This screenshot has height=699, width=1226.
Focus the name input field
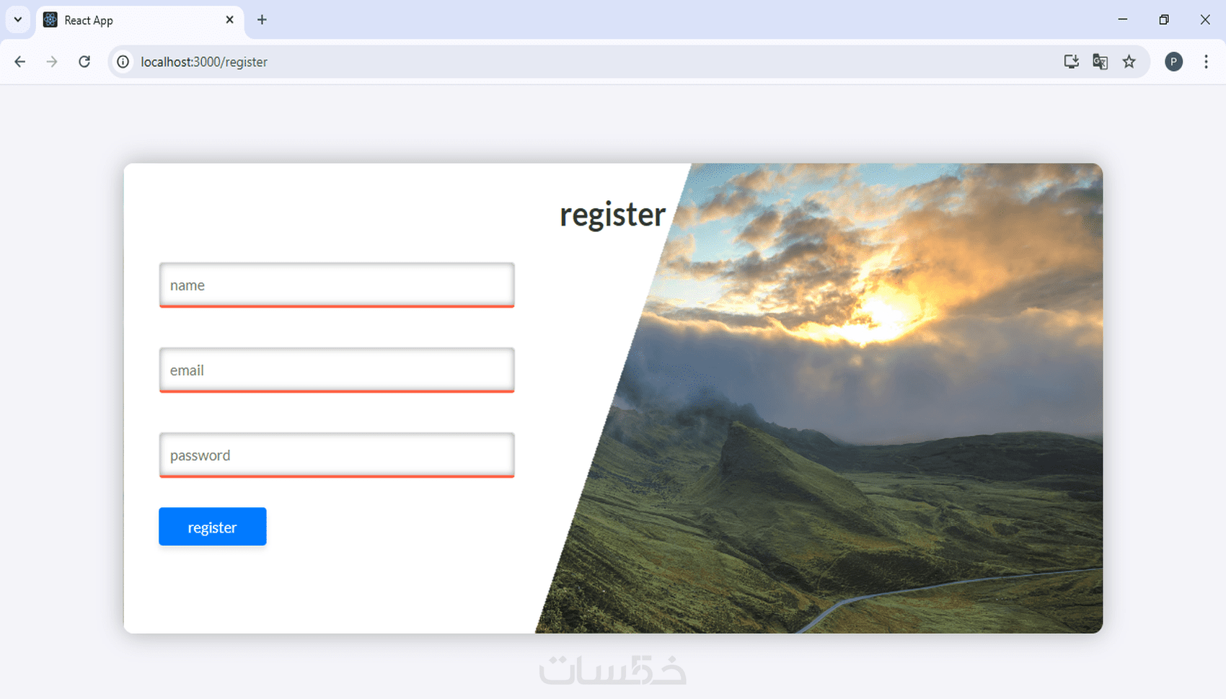point(337,285)
